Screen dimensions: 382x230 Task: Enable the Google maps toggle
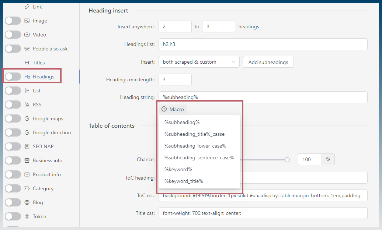pyautogui.click(x=13, y=118)
